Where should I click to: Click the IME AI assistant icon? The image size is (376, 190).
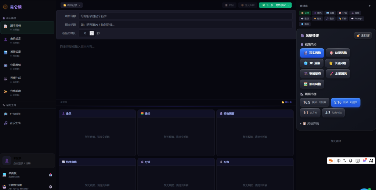pyautogui.click(x=371, y=161)
